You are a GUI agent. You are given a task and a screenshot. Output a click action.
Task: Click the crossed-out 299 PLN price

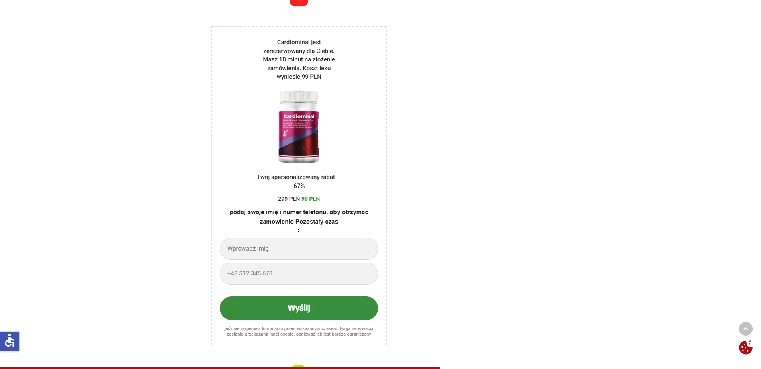point(289,199)
